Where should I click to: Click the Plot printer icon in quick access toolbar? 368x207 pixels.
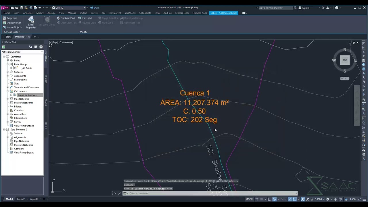35,8
